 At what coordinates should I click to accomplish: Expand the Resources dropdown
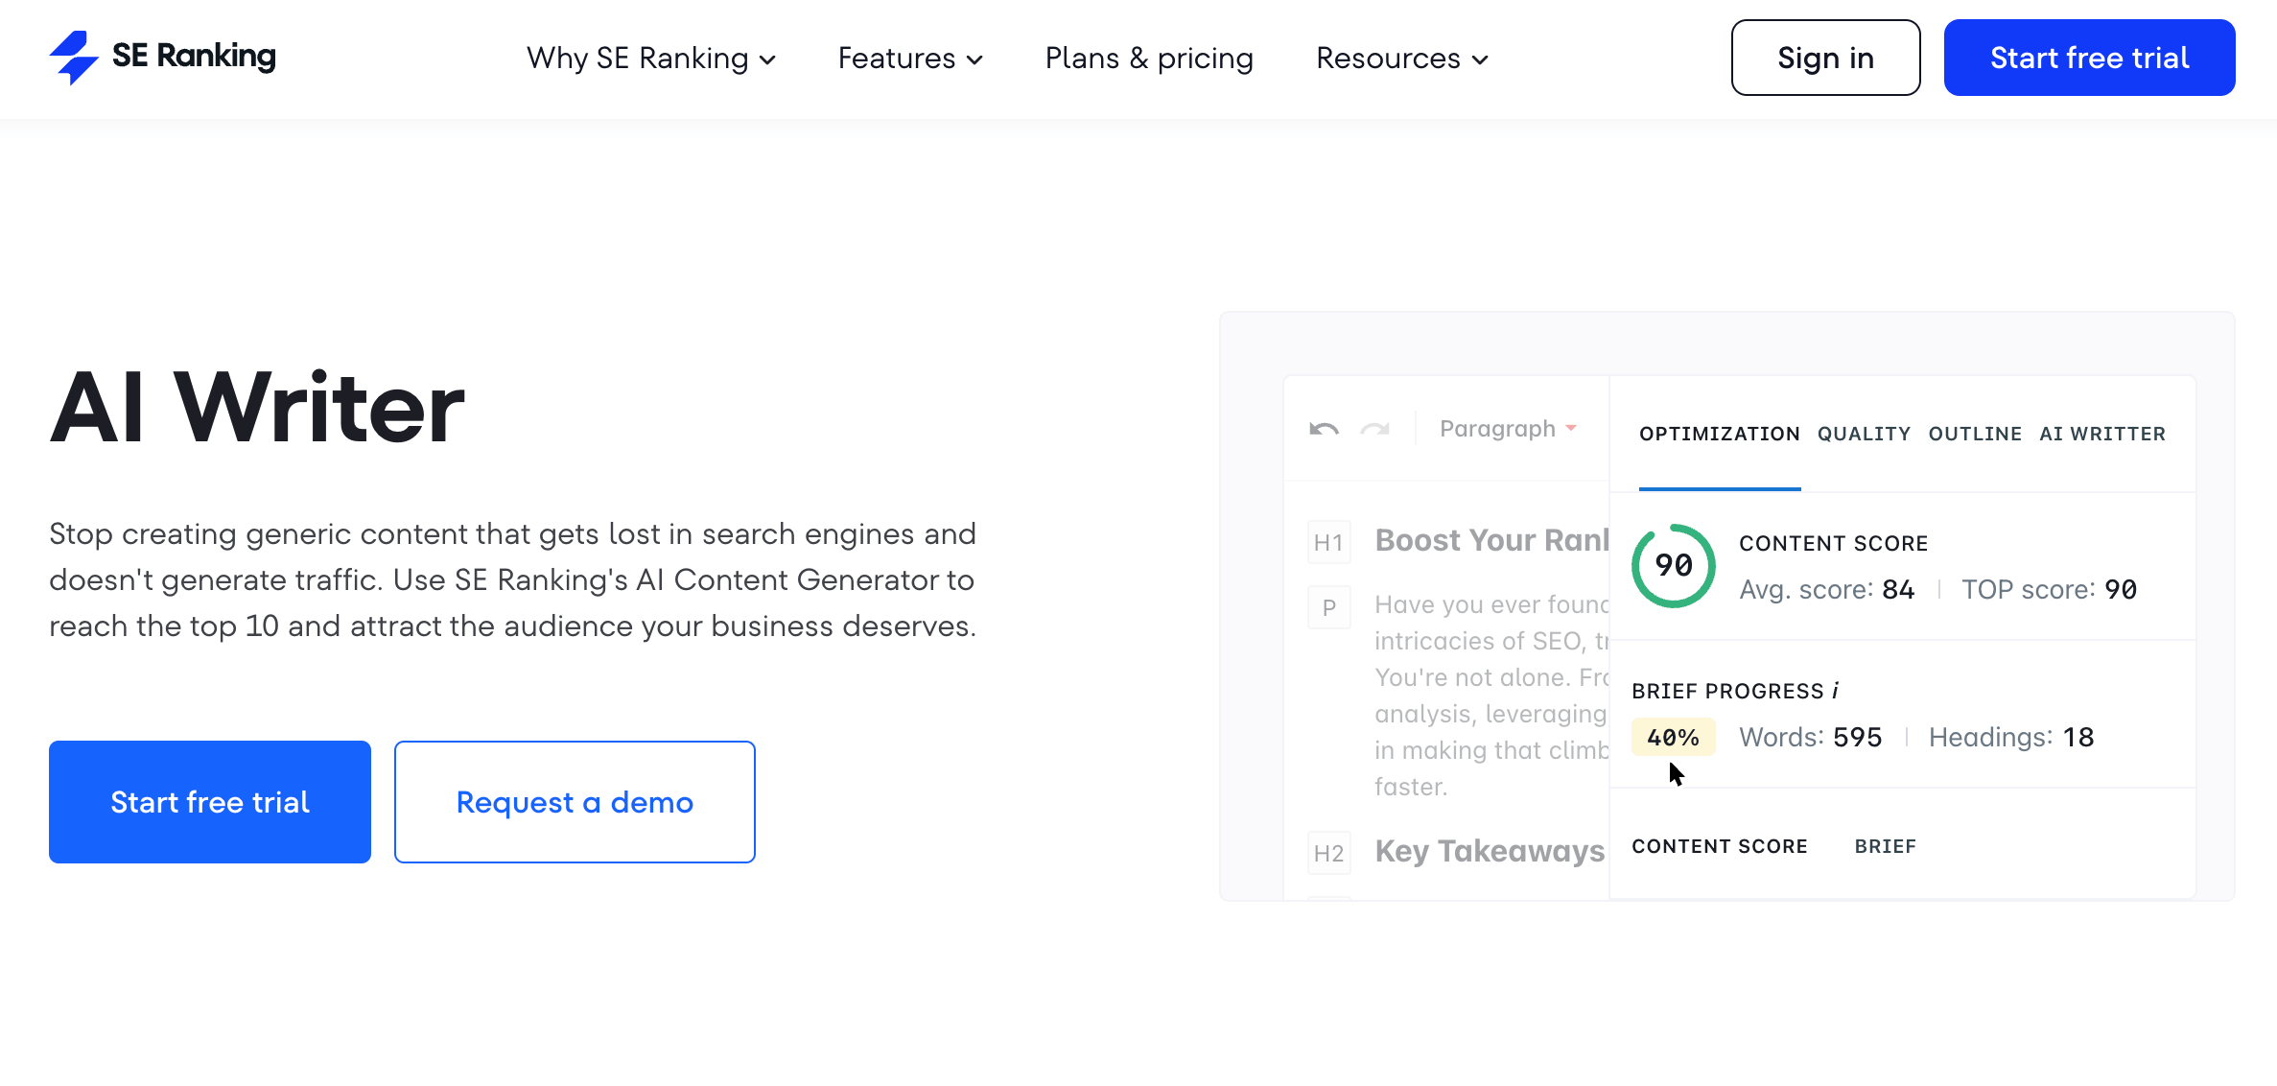point(1402,59)
